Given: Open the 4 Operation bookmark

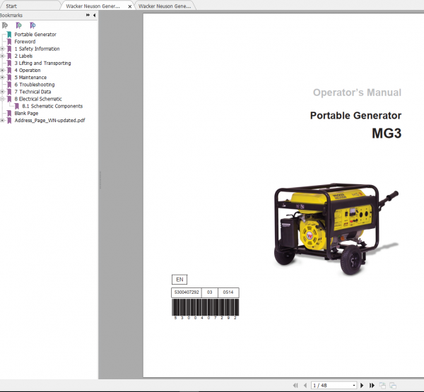Looking at the screenshot, I should (28, 71).
